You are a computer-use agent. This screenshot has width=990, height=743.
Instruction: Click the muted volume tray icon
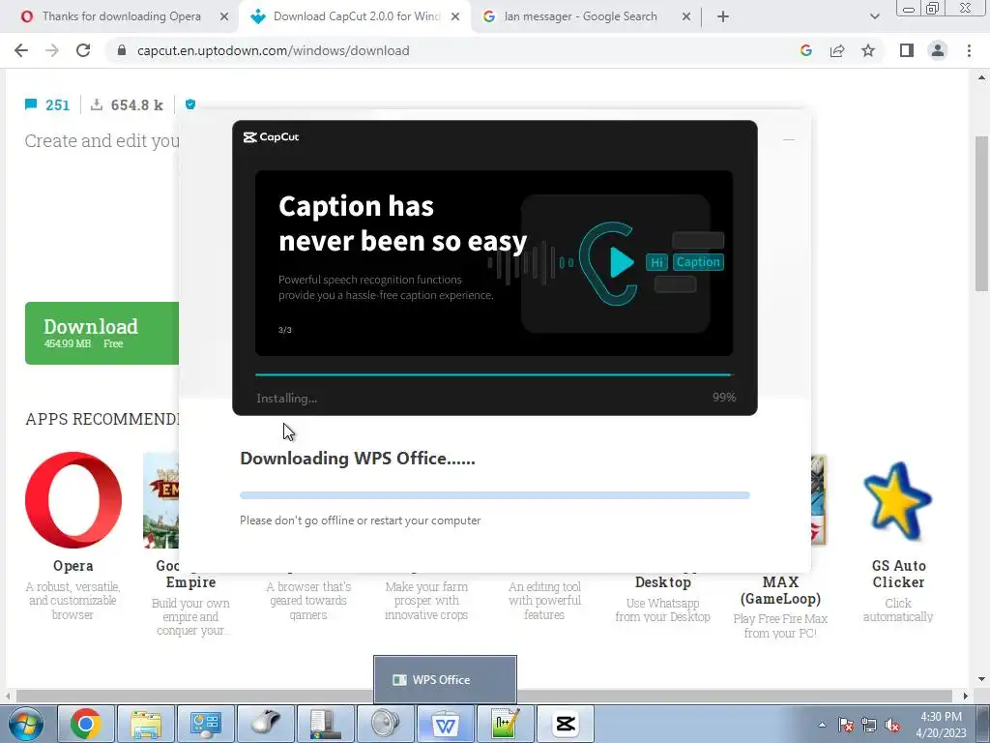892,725
